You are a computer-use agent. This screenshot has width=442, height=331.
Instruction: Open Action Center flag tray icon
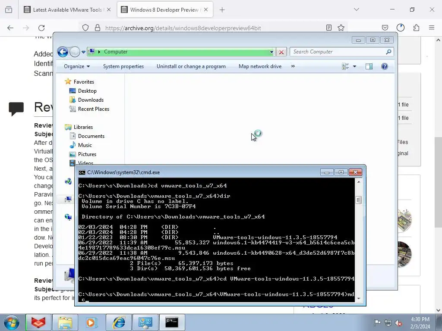pos(377,322)
